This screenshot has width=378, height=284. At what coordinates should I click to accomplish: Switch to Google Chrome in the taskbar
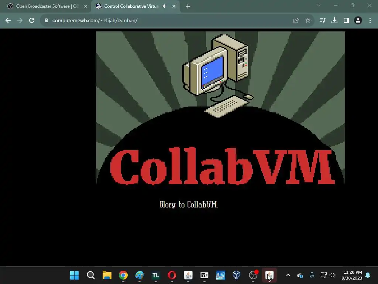coord(123,275)
